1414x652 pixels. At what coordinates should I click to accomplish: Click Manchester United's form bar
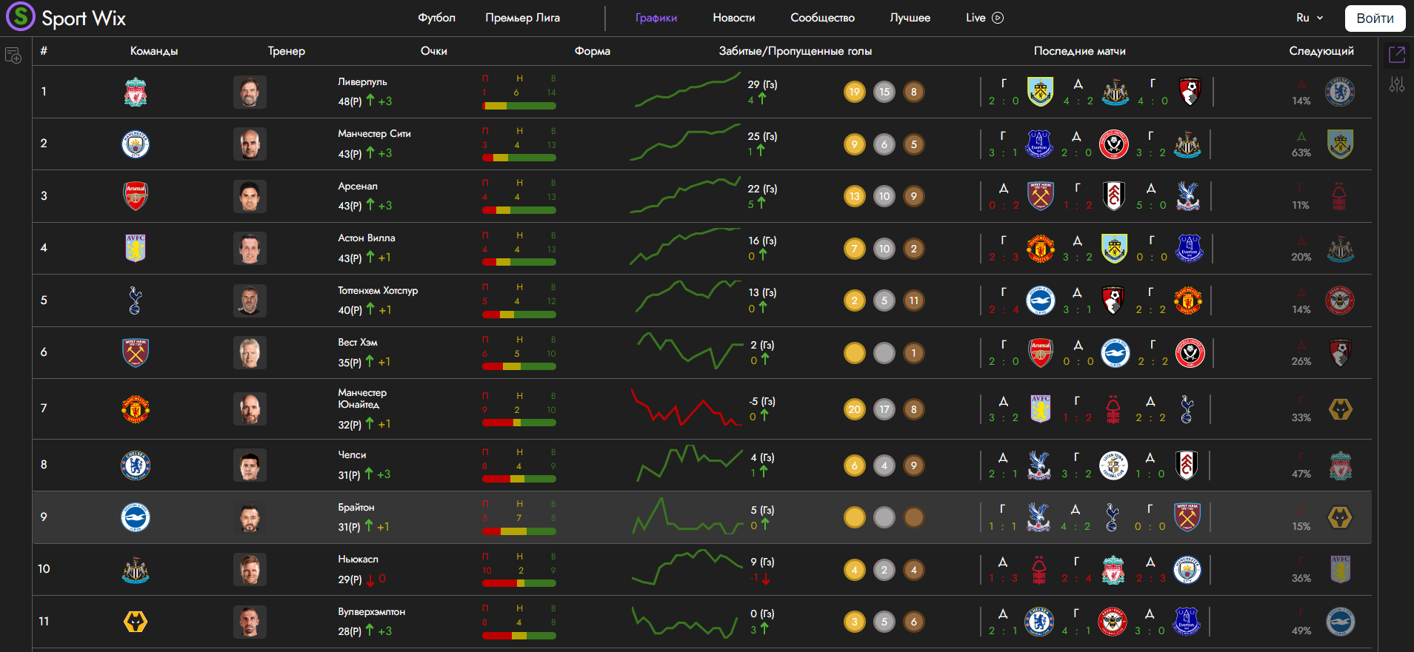coord(519,423)
